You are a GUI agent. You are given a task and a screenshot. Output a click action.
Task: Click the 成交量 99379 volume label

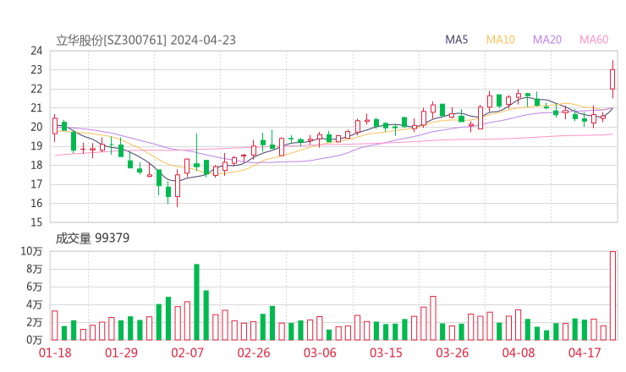[92, 238]
